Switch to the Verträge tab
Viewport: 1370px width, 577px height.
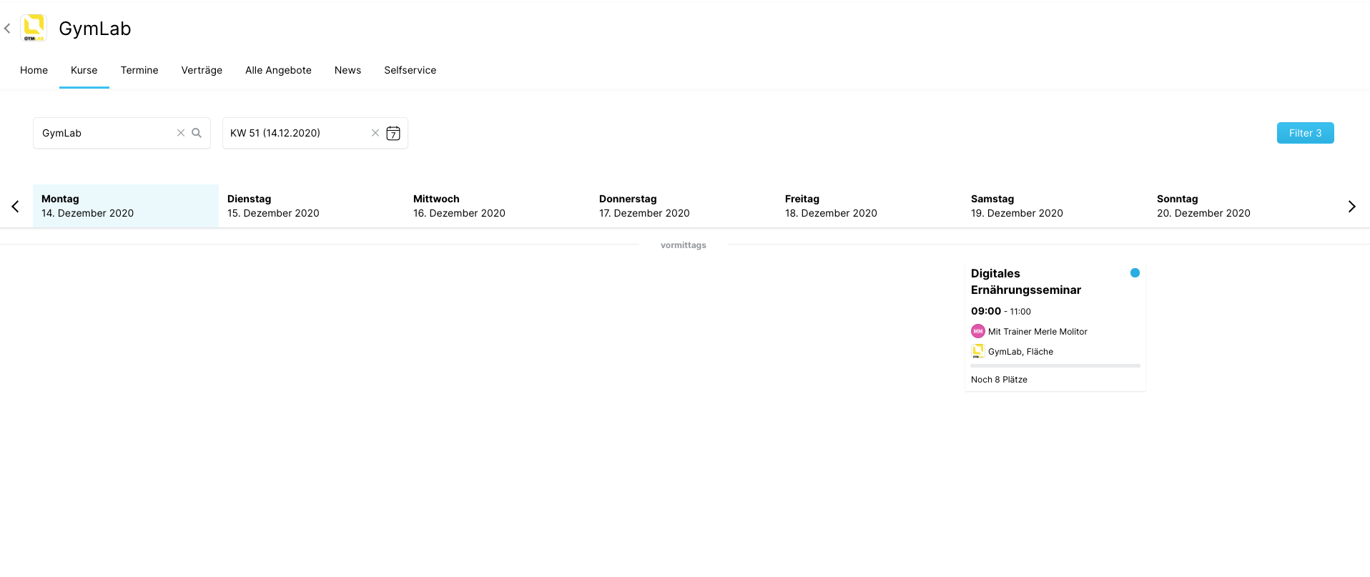(202, 70)
